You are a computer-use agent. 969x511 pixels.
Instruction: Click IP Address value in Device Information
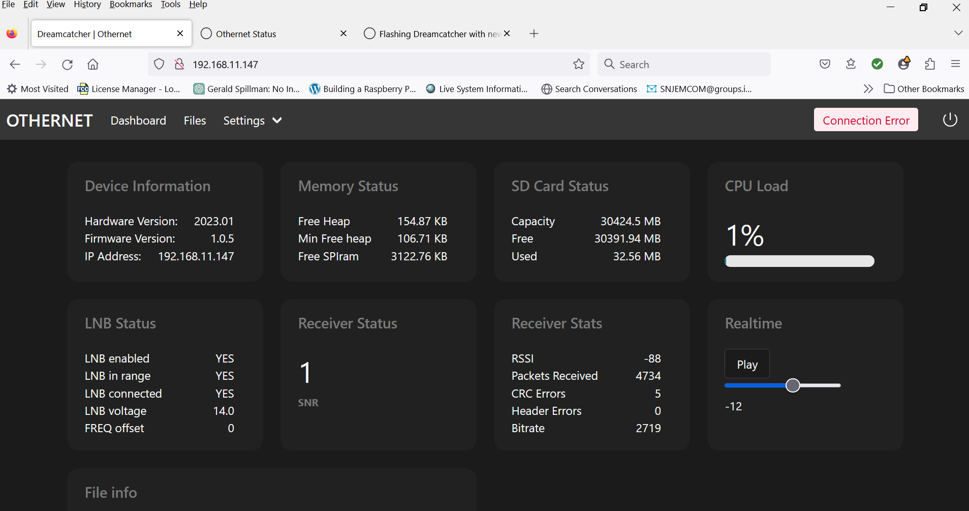click(x=196, y=256)
